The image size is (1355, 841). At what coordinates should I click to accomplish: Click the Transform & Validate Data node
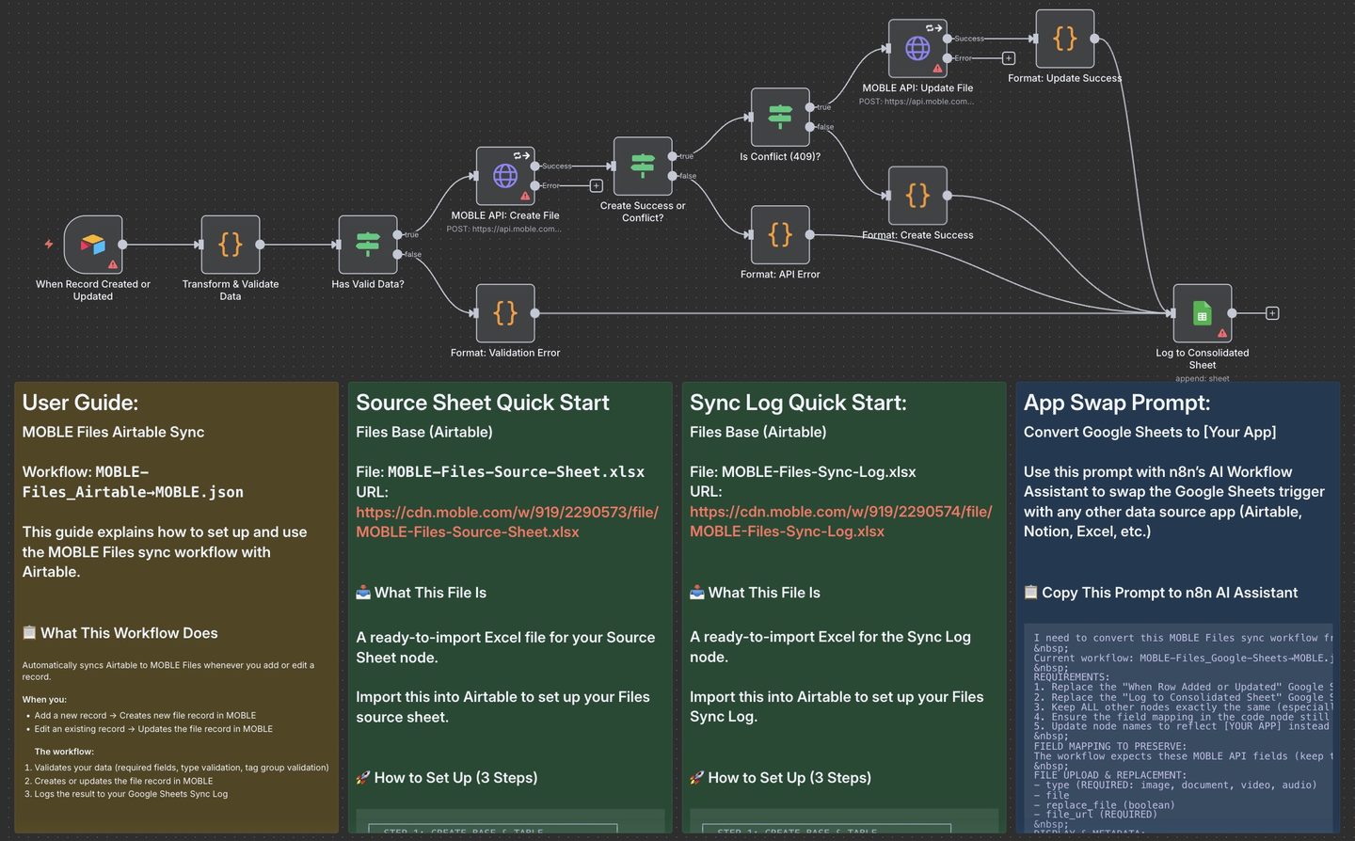pyautogui.click(x=230, y=245)
